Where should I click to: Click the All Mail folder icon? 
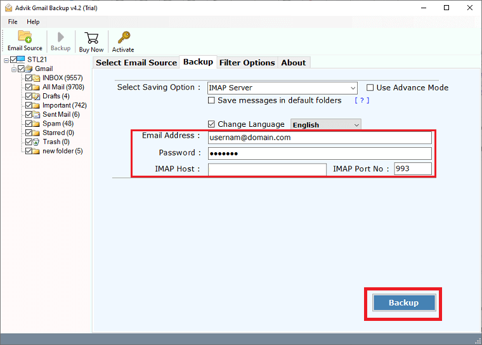[x=36, y=87]
